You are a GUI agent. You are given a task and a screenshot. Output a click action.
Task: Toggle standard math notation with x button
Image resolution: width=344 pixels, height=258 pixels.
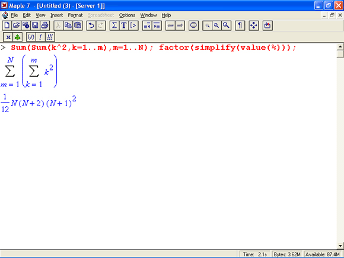coord(8,37)
